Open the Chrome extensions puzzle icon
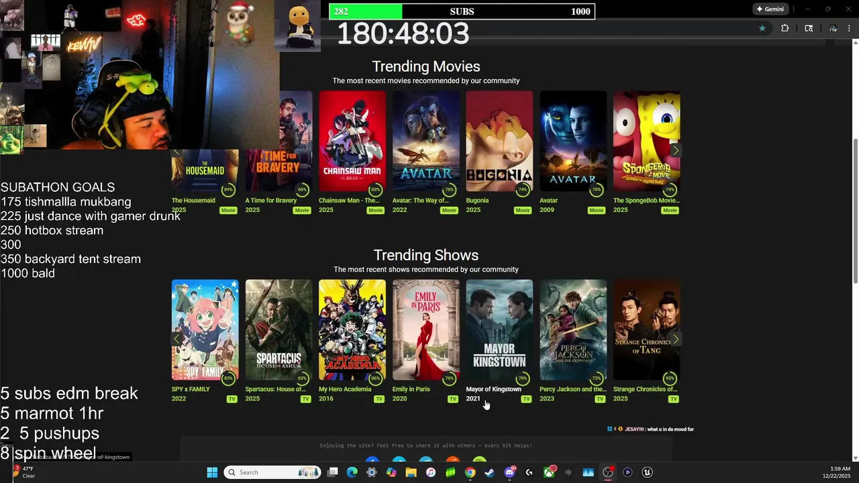Viewport: 859px width, 483px height. tap(785, 28)
